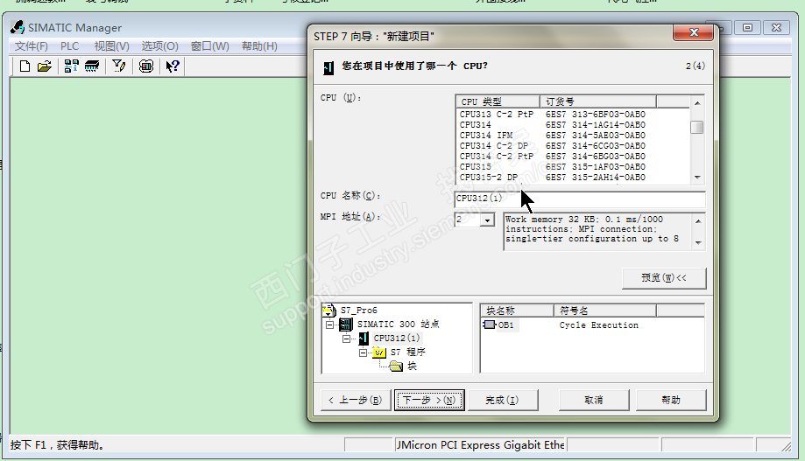Click the New project toolbar icon

[x=25, y=66]
